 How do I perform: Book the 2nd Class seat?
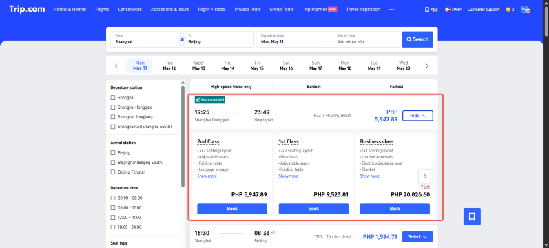click(232, 209)
